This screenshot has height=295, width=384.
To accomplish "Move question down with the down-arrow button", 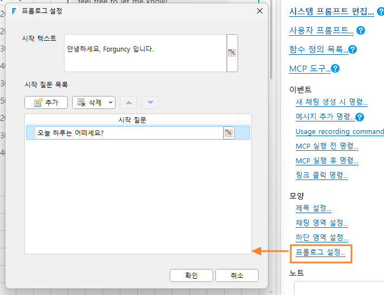I will point(150,102).
